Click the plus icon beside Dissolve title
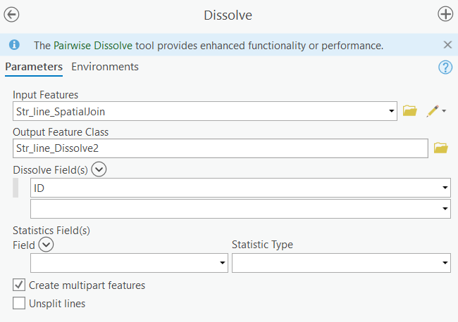The height and width of the screenshot is (322, 458). coord(445,15)
